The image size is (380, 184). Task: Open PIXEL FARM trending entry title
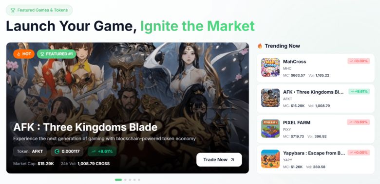pyautogui.click(x=297, y=123)
